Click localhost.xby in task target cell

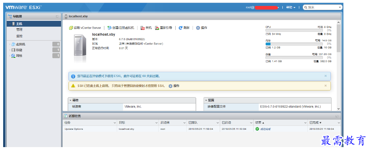[126, 129]
